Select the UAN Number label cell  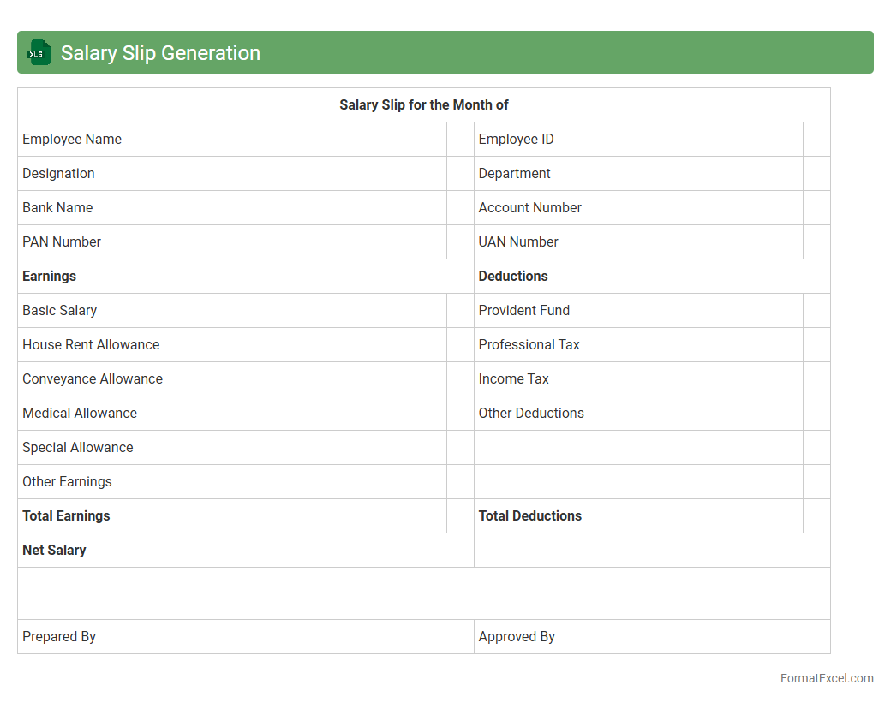[637, 242]
